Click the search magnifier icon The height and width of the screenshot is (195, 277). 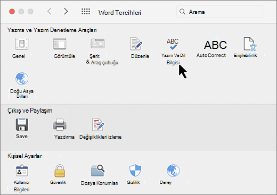182,12
